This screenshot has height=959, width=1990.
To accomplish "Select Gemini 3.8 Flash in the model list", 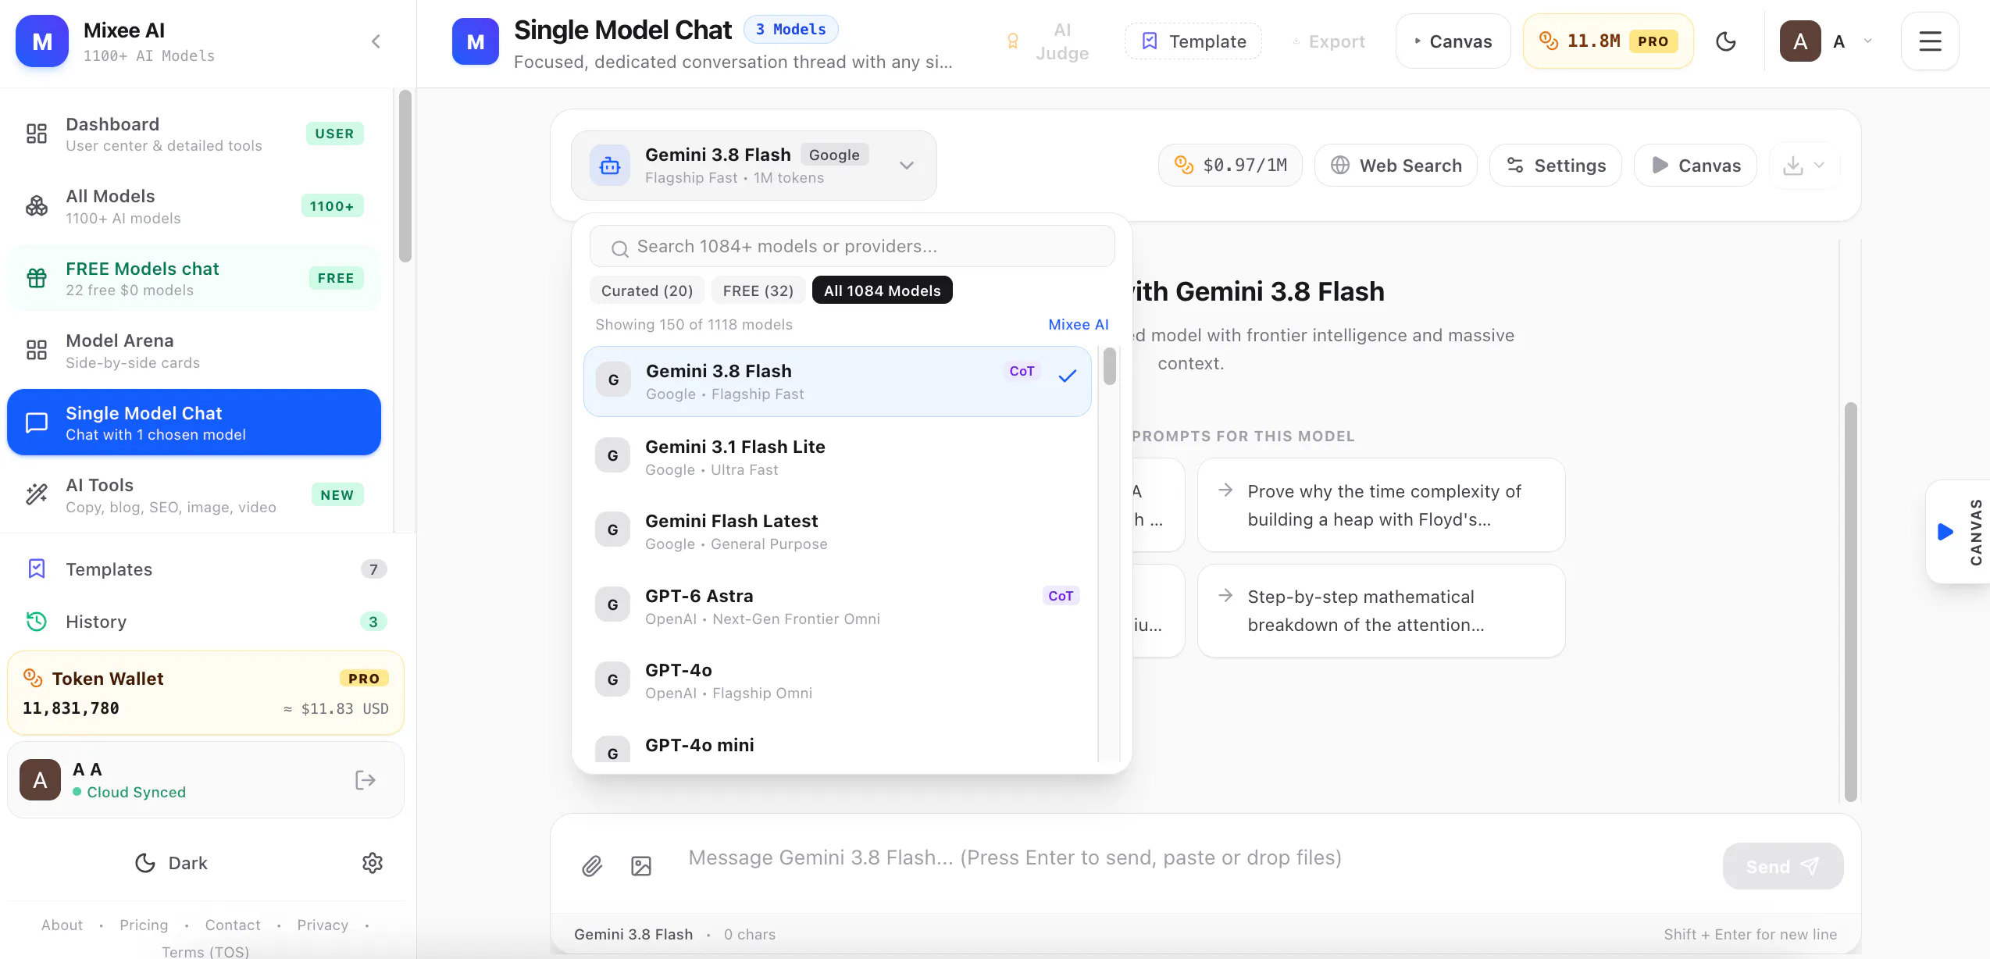I will (836, 382).
